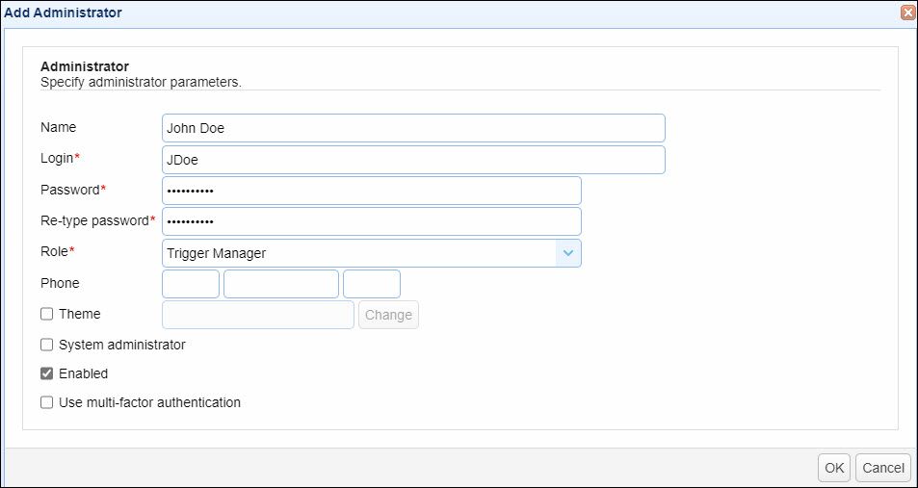This screenshot has width=918, height=488.
Task: Click the Trigger Manager role combo box text
Action: pyautogui.click(x=358, y=253)
